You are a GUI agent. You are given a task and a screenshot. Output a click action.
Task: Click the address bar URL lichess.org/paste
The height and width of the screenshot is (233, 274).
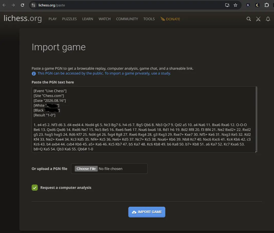[x=52, y=5]
